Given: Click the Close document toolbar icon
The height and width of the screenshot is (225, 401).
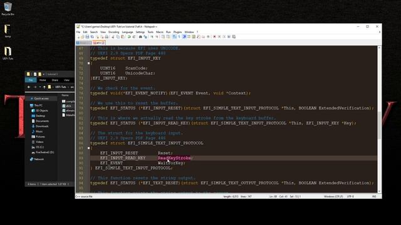Looking at the screenshot, I should [x=97, y=37].
